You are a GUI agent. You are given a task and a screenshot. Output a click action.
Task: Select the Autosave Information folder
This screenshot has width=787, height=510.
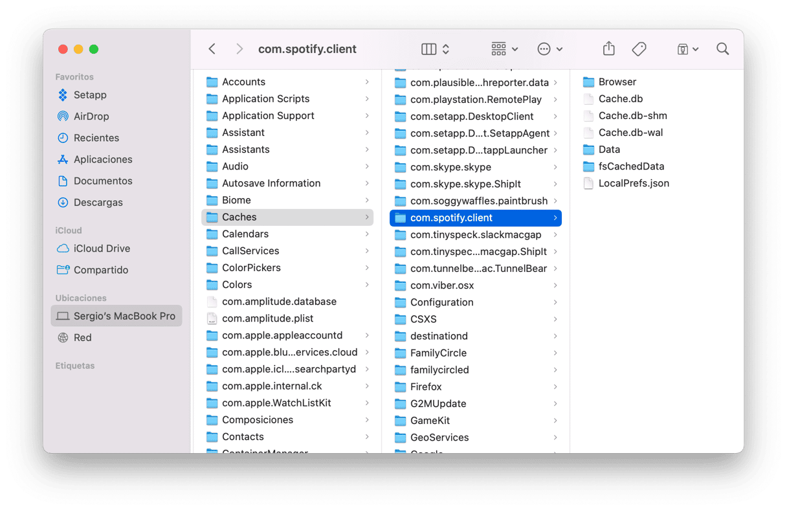point(287,183)
